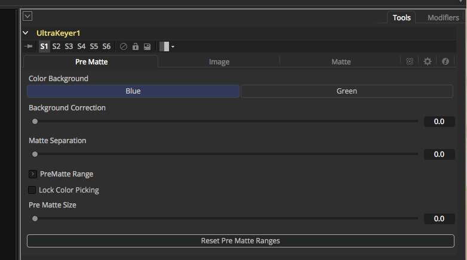Click the save settings disk icon
This screenshot has height=260, width=467.
[147, 47]
